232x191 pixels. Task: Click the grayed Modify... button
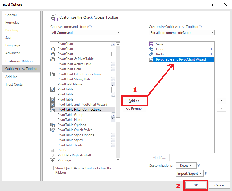(159, 157)
